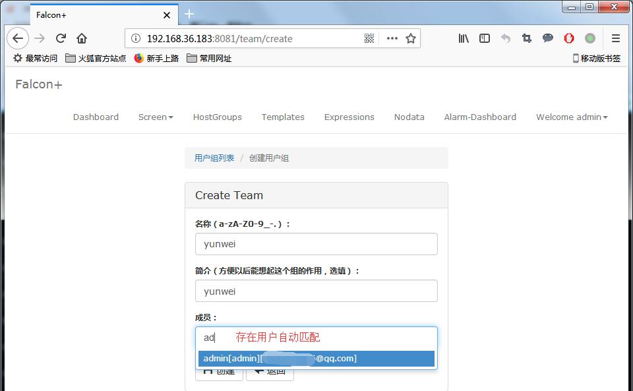Bookmark this page with the star icon
This screenshot has width=633, height=391.
[411, 38]
